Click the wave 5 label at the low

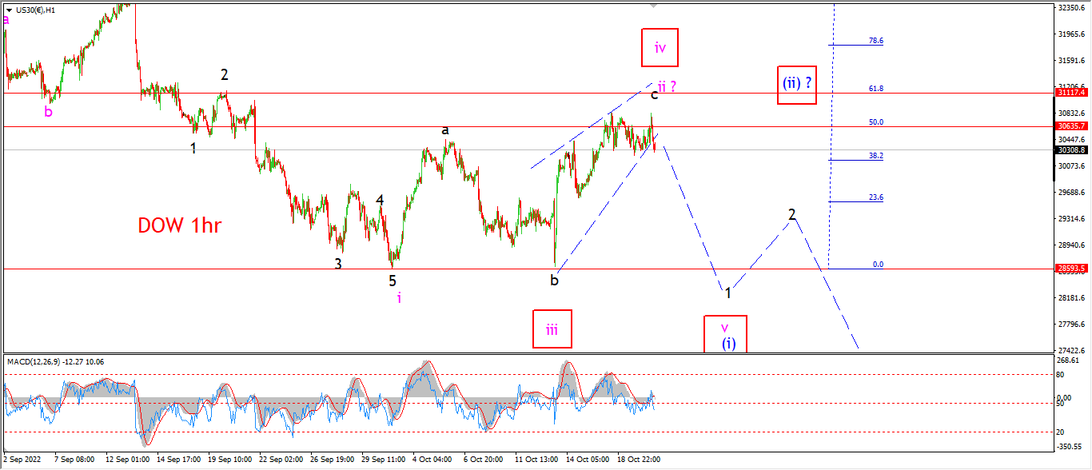393,281
